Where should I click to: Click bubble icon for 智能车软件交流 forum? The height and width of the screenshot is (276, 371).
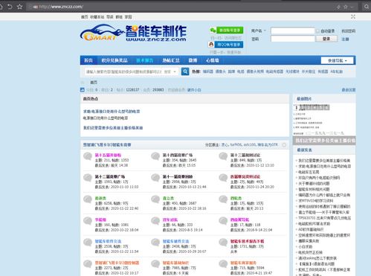click(x=88, y=243)
